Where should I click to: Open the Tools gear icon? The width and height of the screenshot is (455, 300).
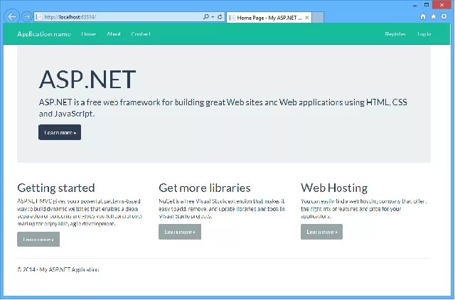pyautogui.click(x=444, y=16)
